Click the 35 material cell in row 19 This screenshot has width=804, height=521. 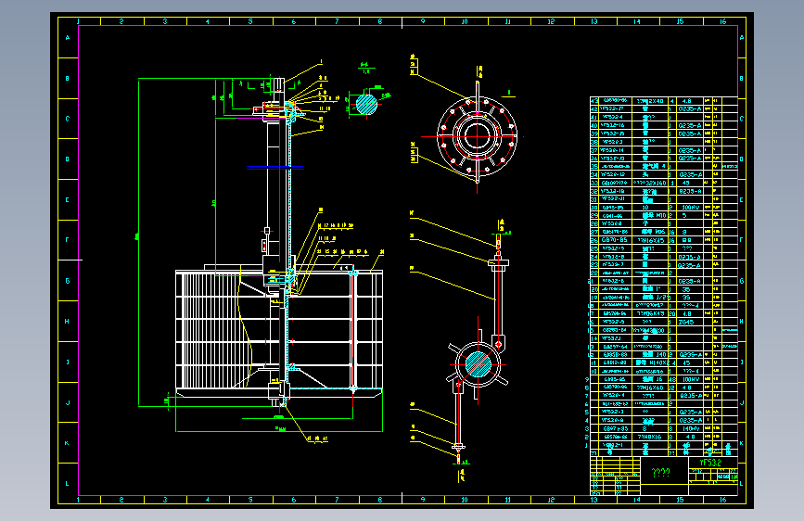point(686,298)
